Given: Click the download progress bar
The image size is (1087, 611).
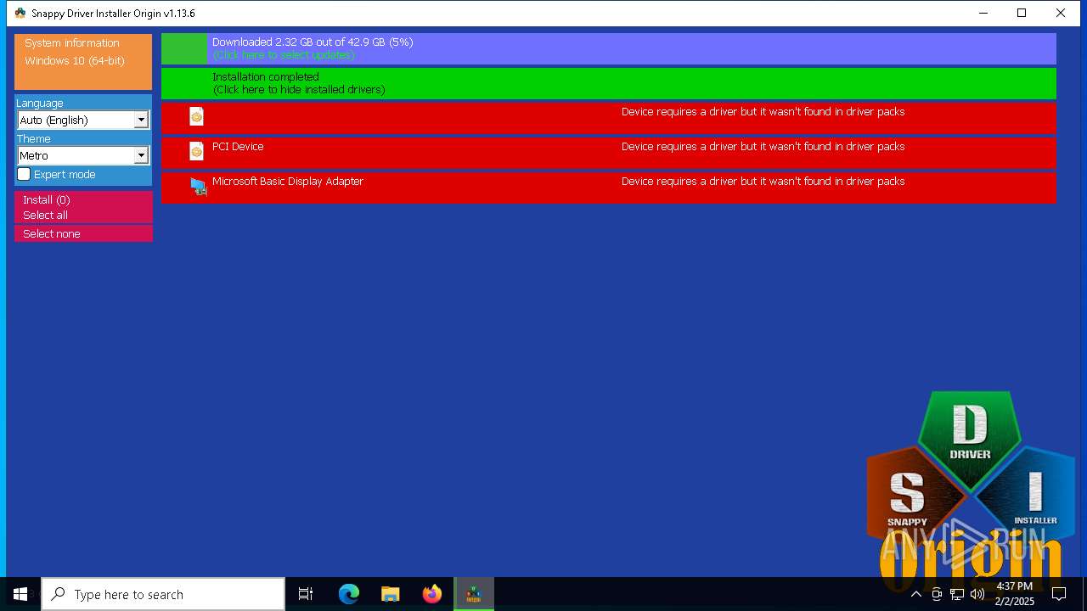Looking at the screenshot, I should 609,48.
